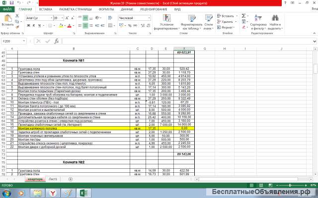Toggle bold (Ж) formatting
This screenshot has width=318, height=198.
point(27,25)
